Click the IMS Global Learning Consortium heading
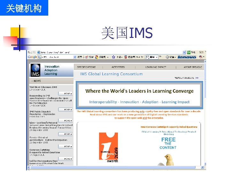Image resolution: width=230 pixels, height=172 pixels. [x=111, y=74]
